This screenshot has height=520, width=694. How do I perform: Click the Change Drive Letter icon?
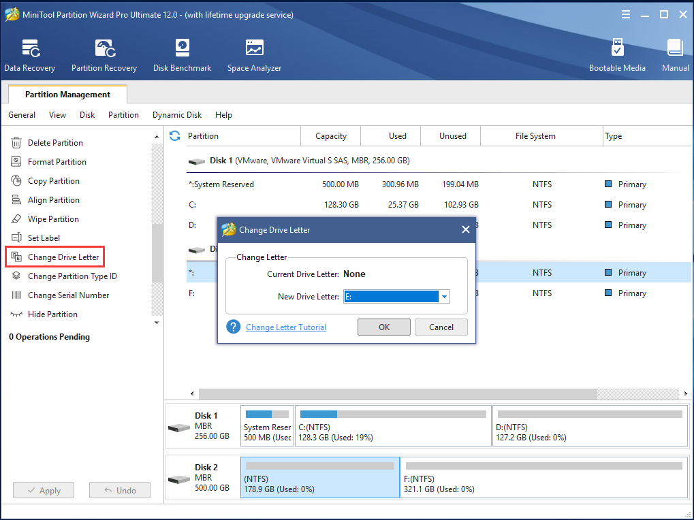pyautogui.click(x=16, y=257)
